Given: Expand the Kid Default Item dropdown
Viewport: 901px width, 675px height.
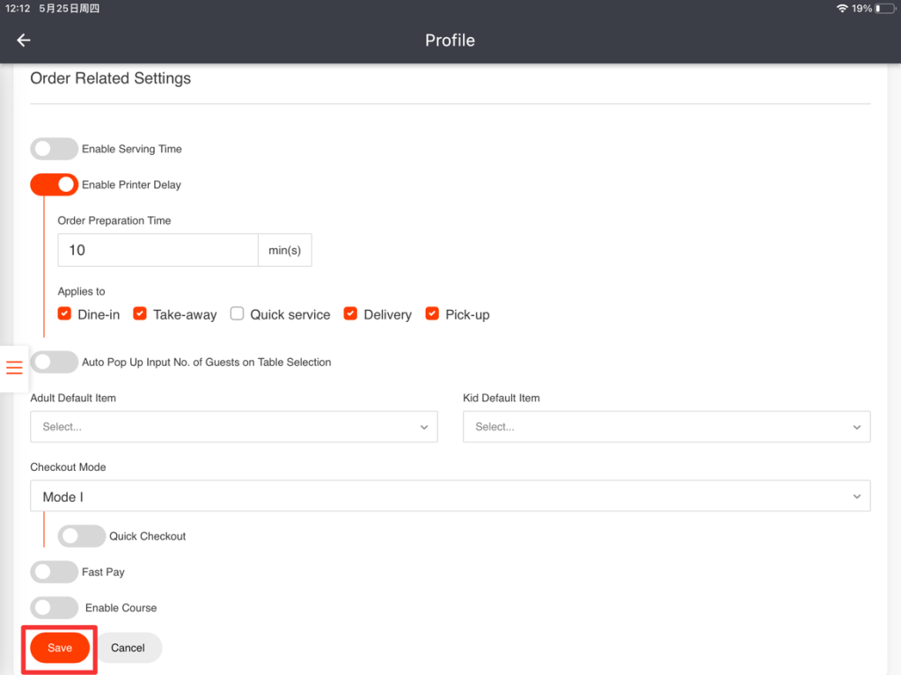Looking at the screenshot, I should point(666,427).
